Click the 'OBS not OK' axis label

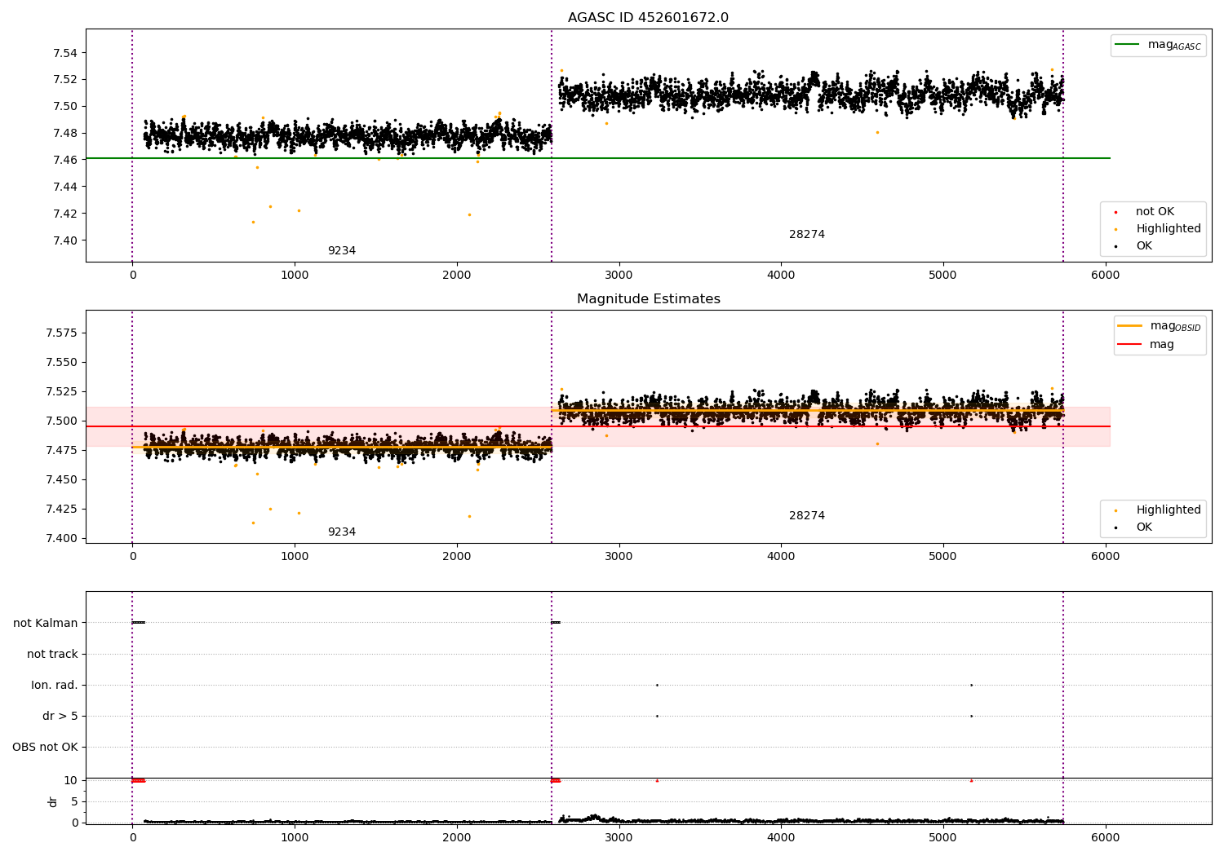point(45,747)
